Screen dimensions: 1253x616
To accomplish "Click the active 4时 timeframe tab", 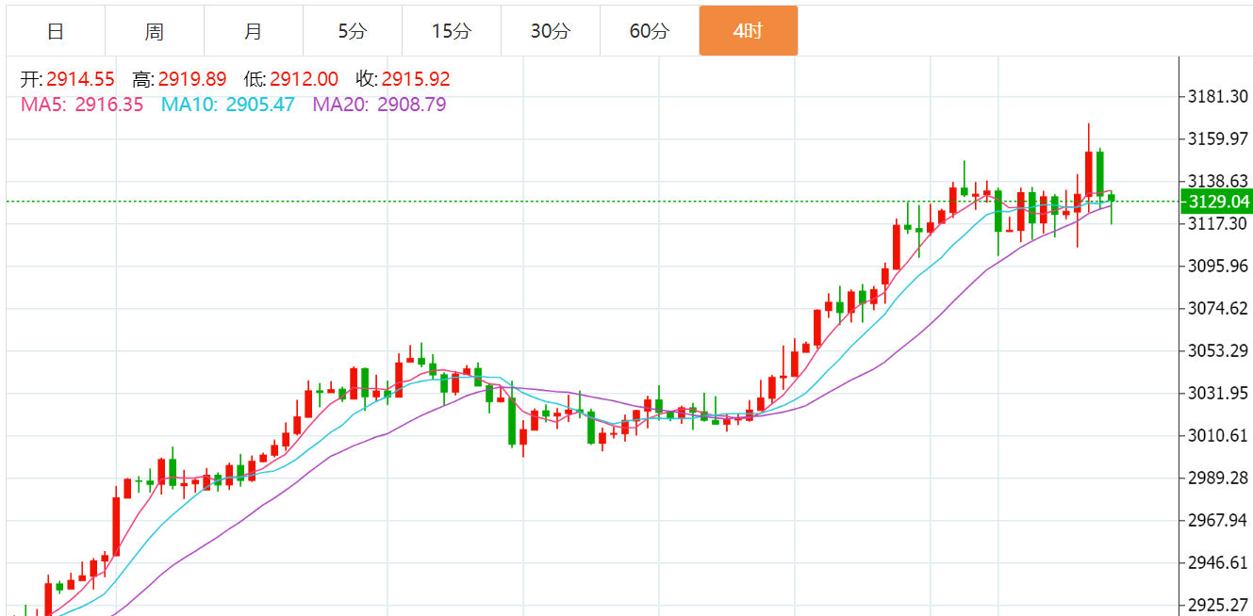I will coord(749,31).
